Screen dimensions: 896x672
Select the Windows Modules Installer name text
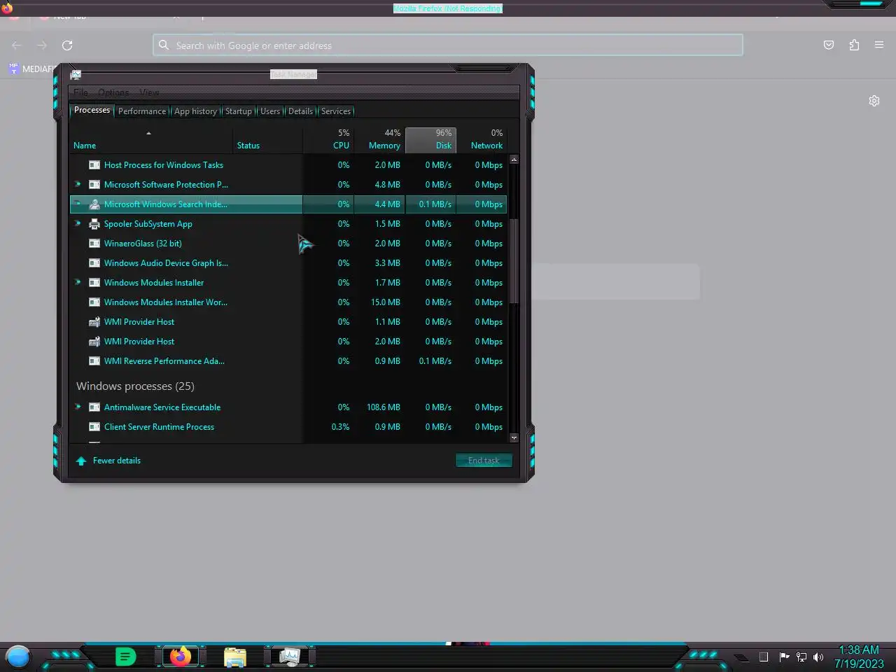[154, 283]
